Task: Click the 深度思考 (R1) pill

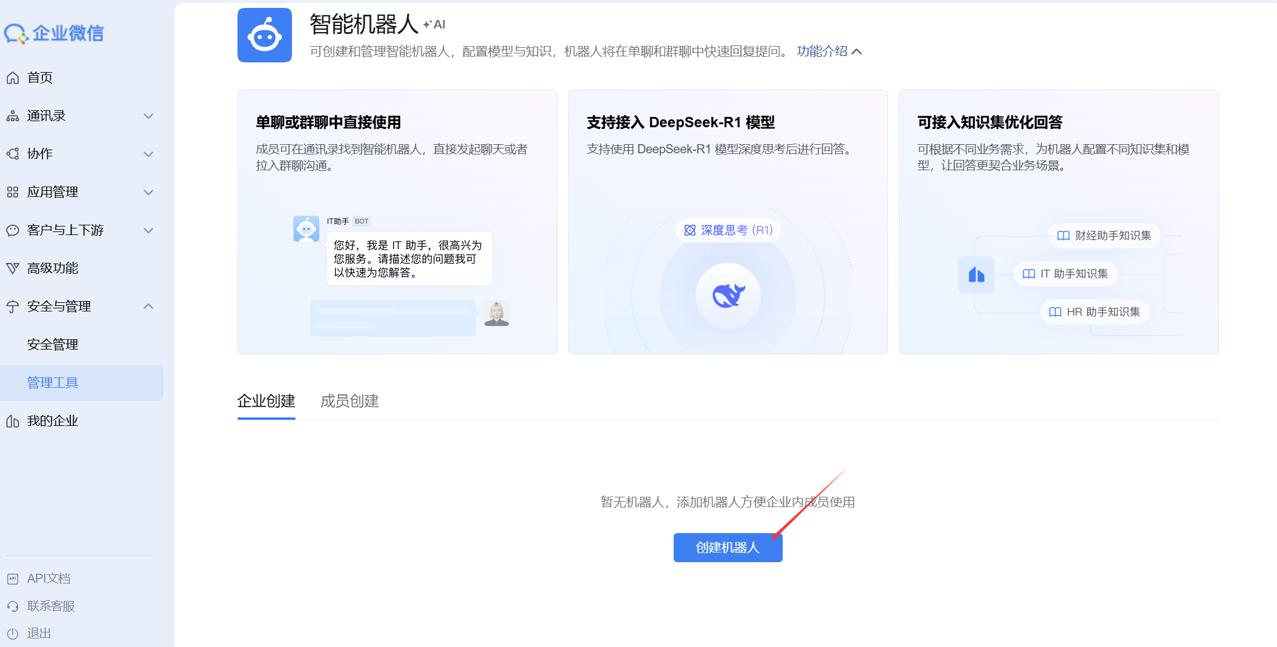Action: (x=728, y=230)
